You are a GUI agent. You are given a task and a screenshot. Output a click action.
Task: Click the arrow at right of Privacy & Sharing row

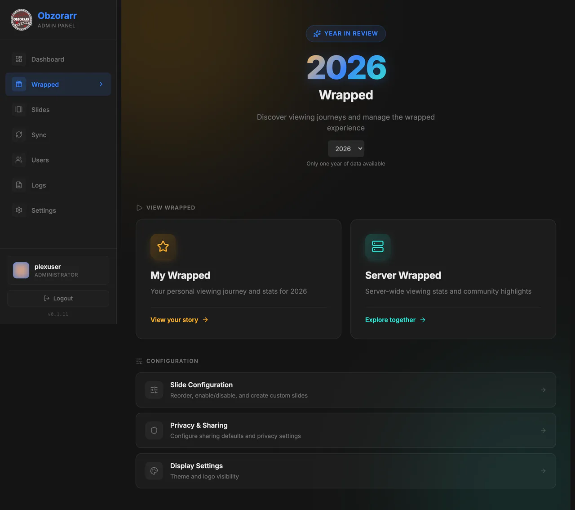(543, 430)
